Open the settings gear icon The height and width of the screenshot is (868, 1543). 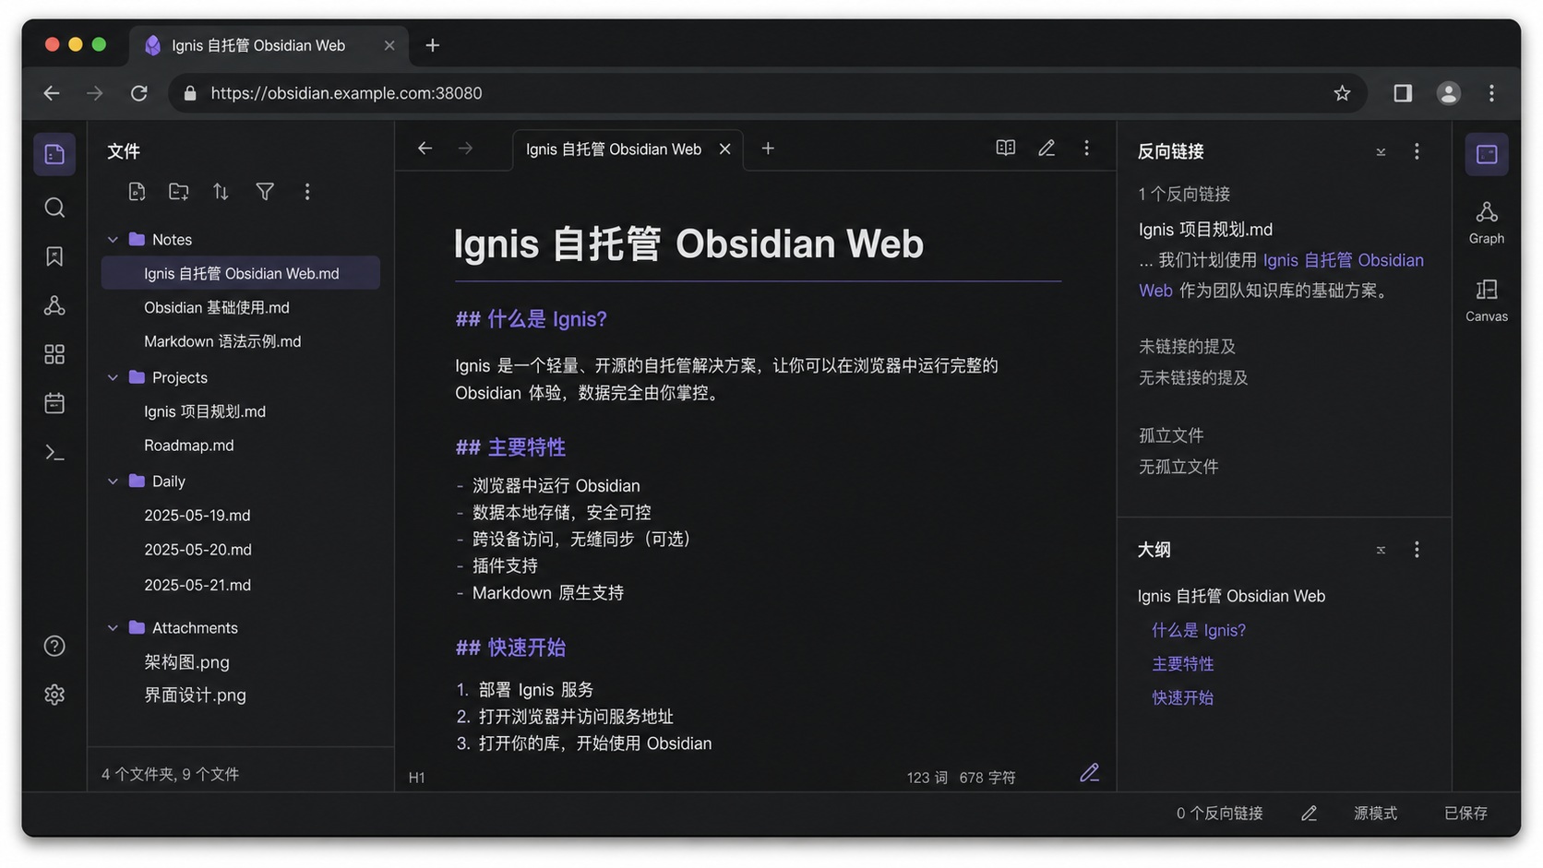click(x=54, y=695)
